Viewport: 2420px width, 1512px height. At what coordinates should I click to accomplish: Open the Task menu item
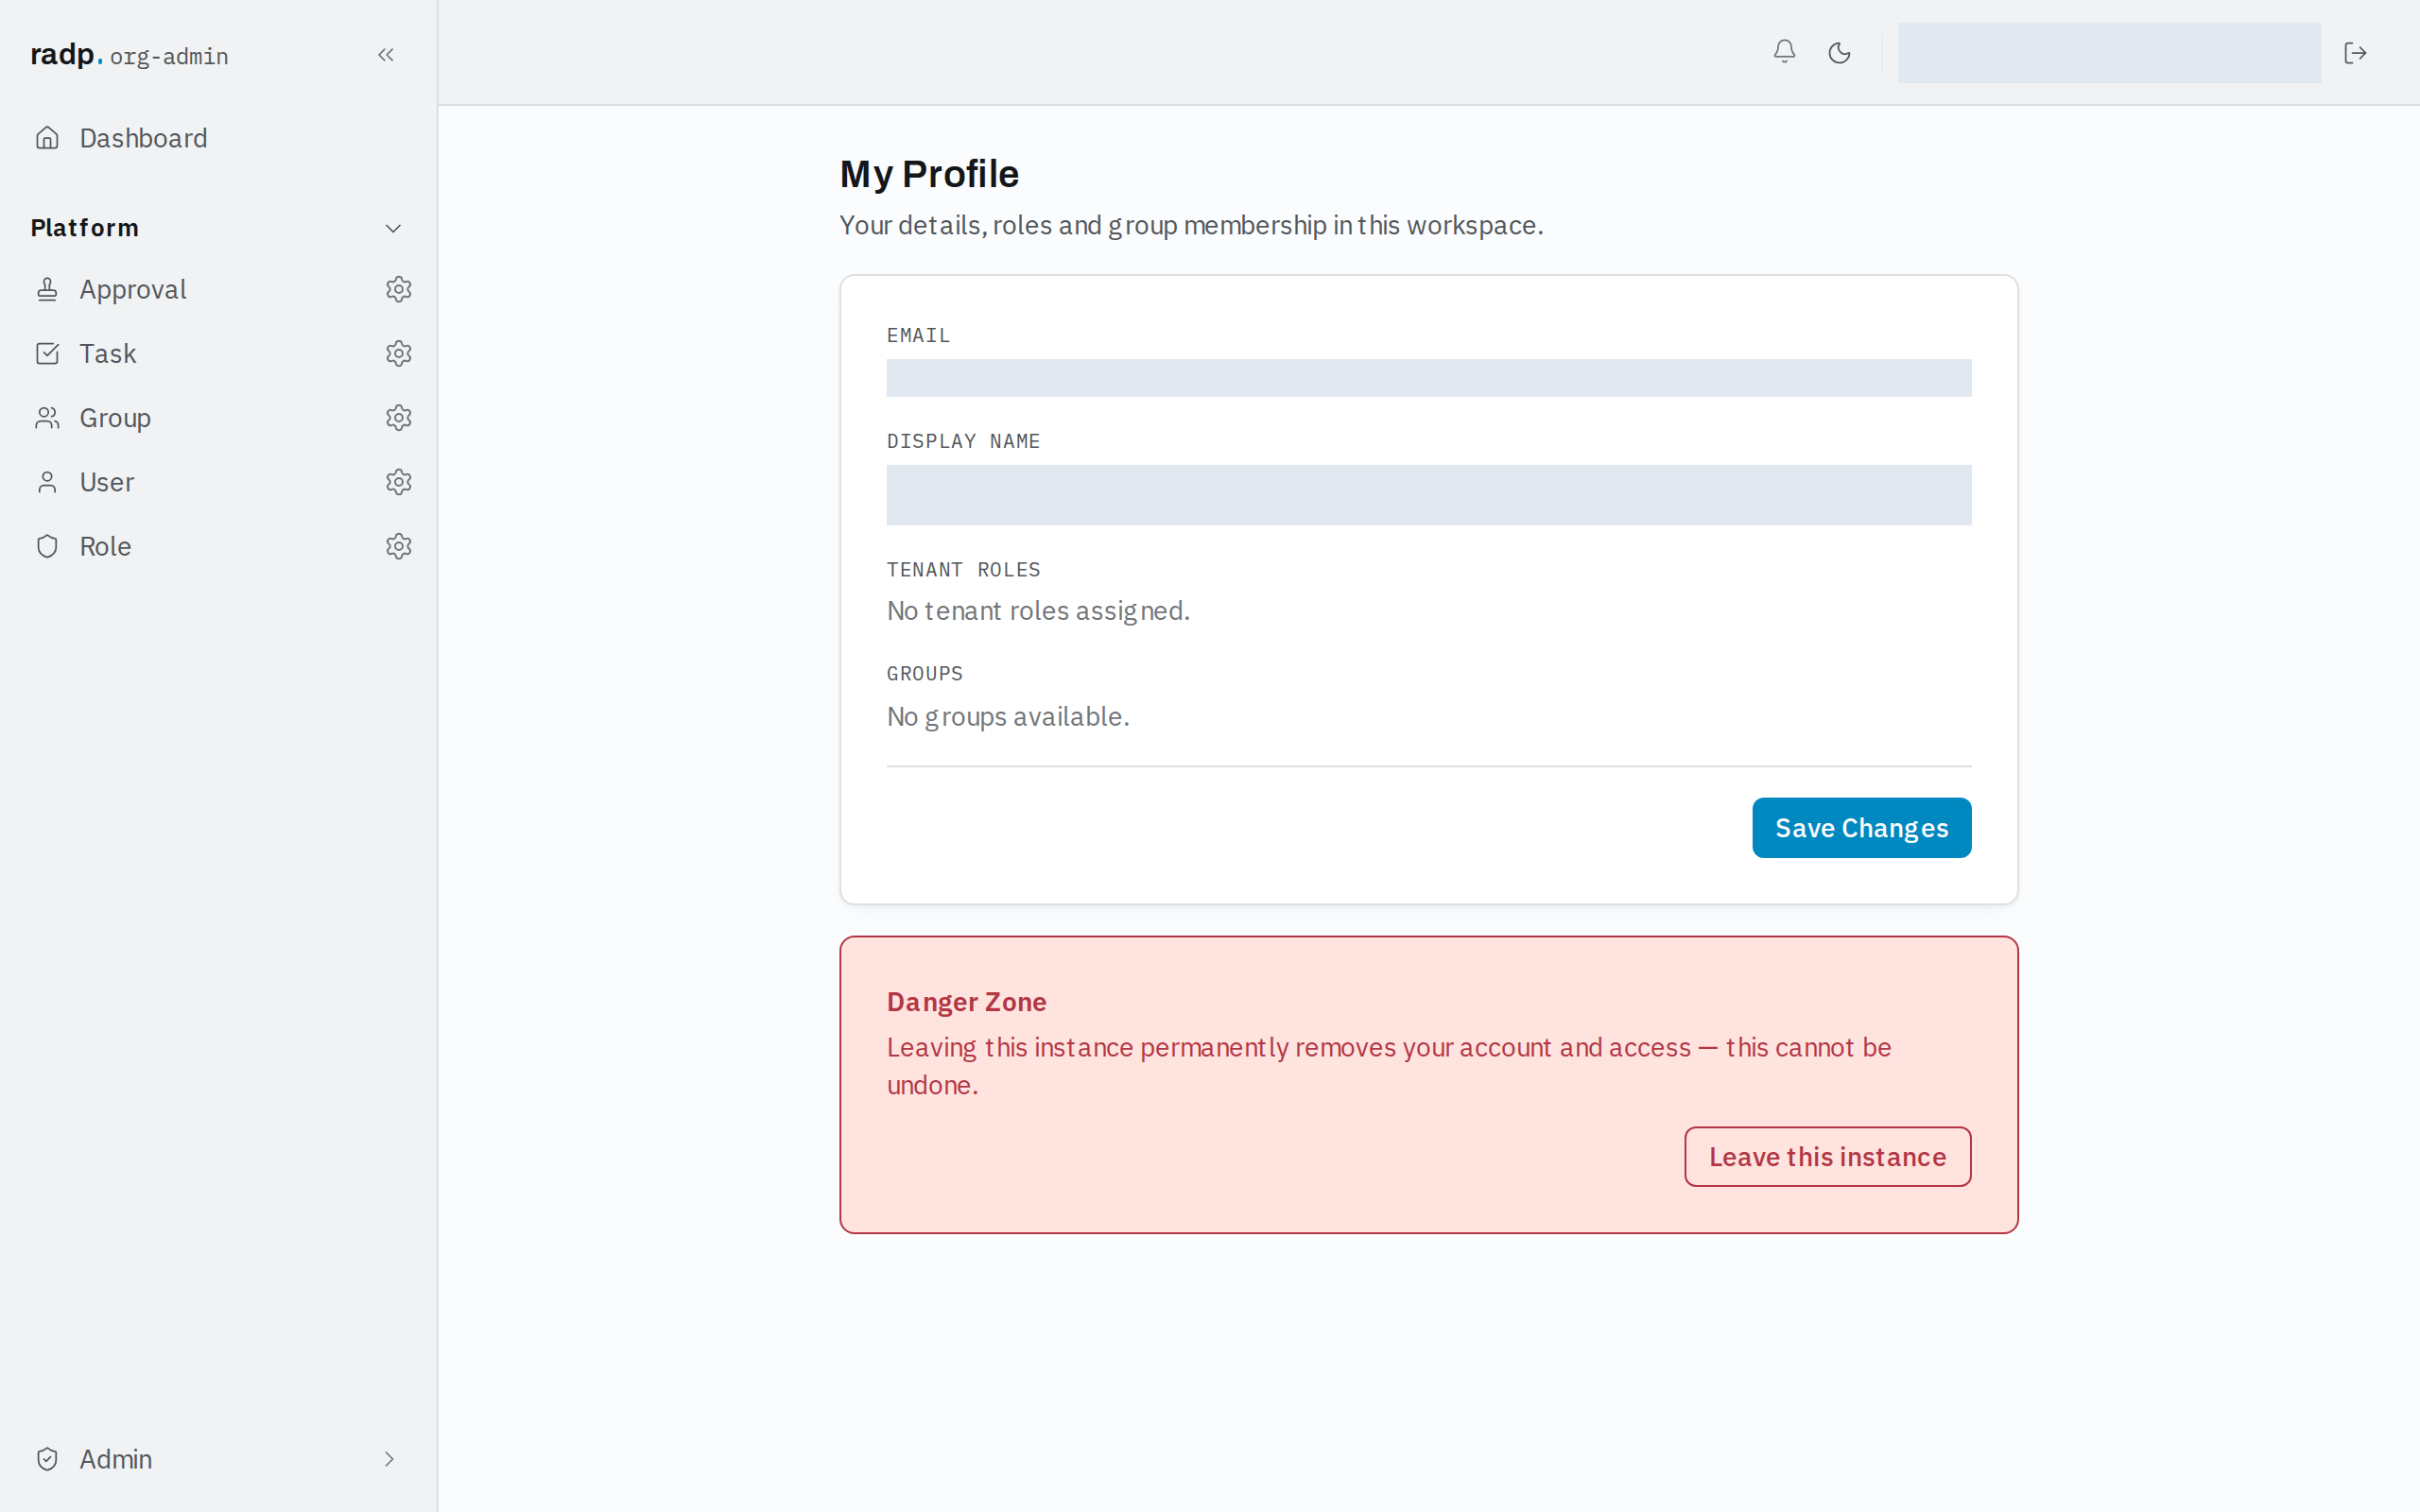click(x=108, y=353)
